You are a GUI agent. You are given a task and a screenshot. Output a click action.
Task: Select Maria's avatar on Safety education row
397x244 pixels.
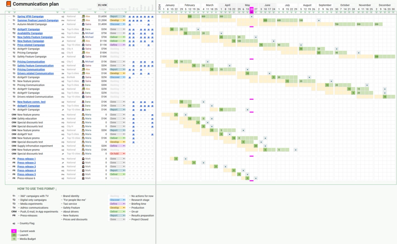pyautogui.click(x=84, y=118)
